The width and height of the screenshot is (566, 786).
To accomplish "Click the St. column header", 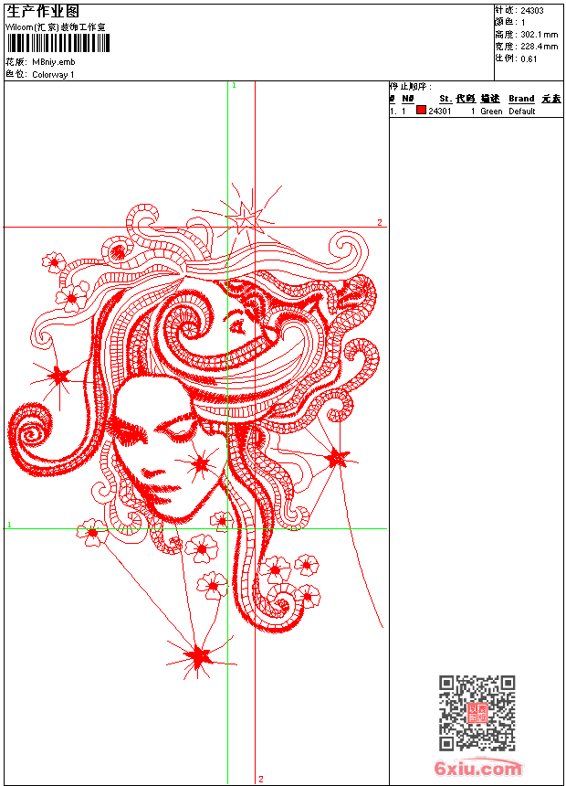I will pos(445,99).
